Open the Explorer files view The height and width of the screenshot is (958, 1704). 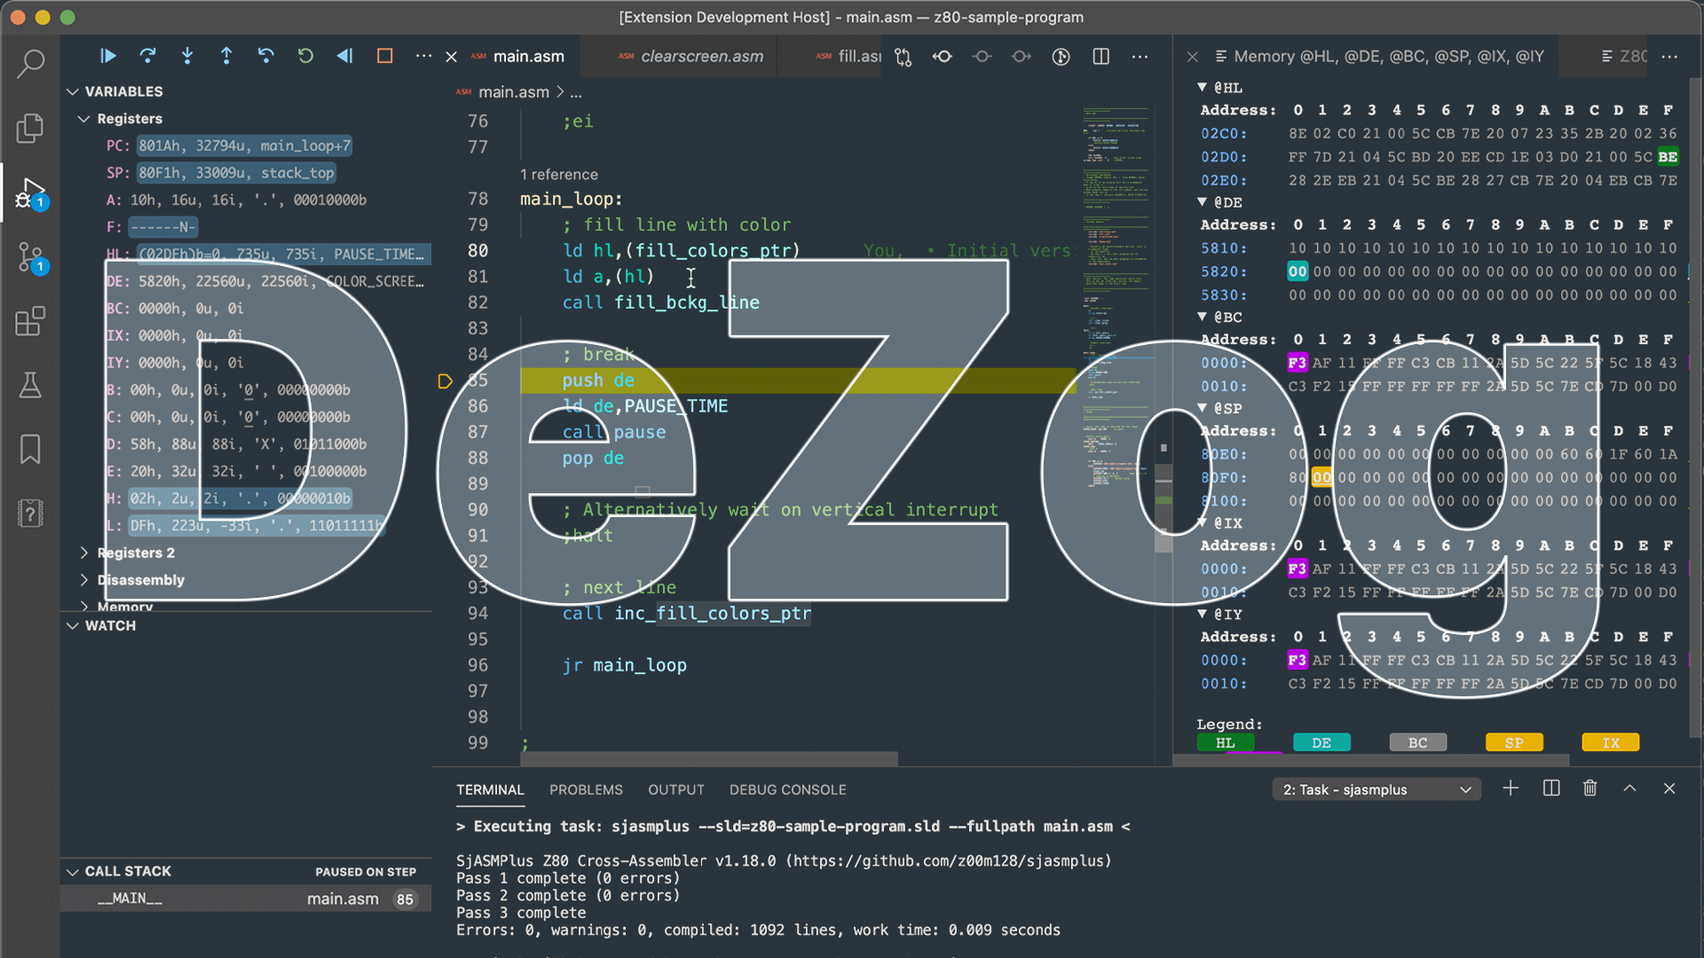[30, 128]
